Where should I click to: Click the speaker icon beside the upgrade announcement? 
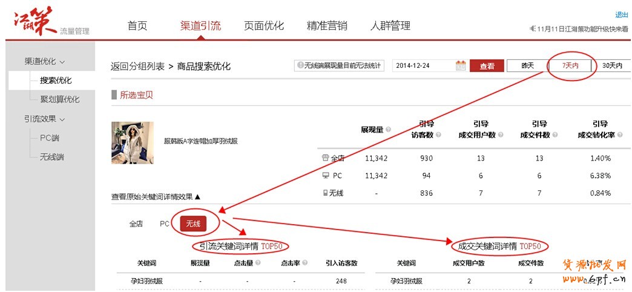[x=533, y=28]
